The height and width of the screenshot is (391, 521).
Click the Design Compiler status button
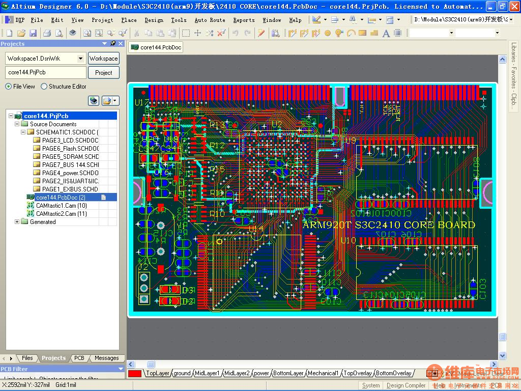(406, 385)
